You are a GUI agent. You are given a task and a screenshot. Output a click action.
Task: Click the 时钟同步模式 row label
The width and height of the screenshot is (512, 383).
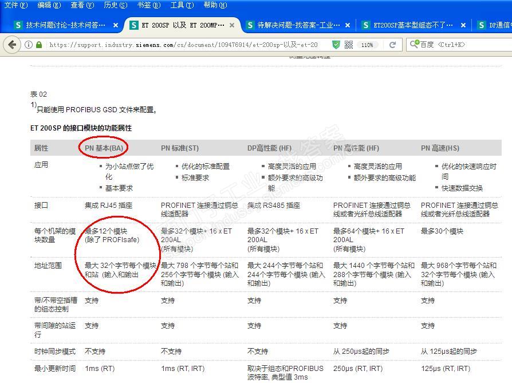point(55,352)
